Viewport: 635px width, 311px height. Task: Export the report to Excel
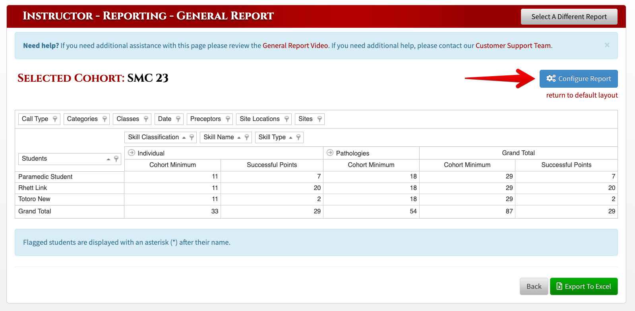584,286
